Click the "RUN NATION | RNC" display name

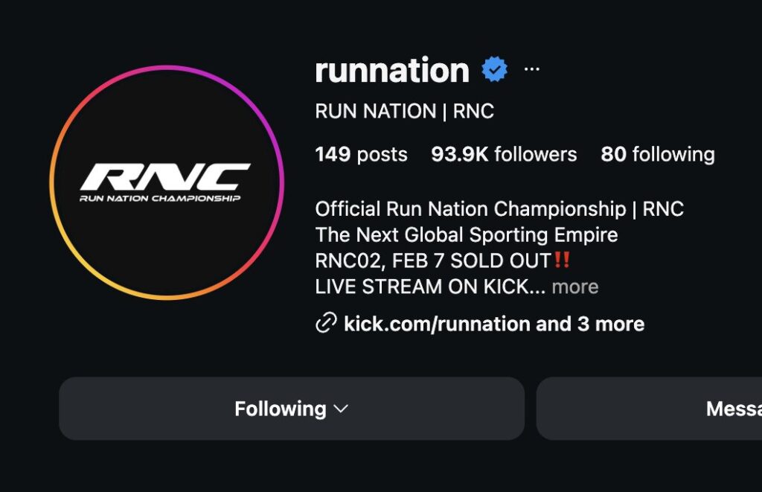click(x=404, y=112)
